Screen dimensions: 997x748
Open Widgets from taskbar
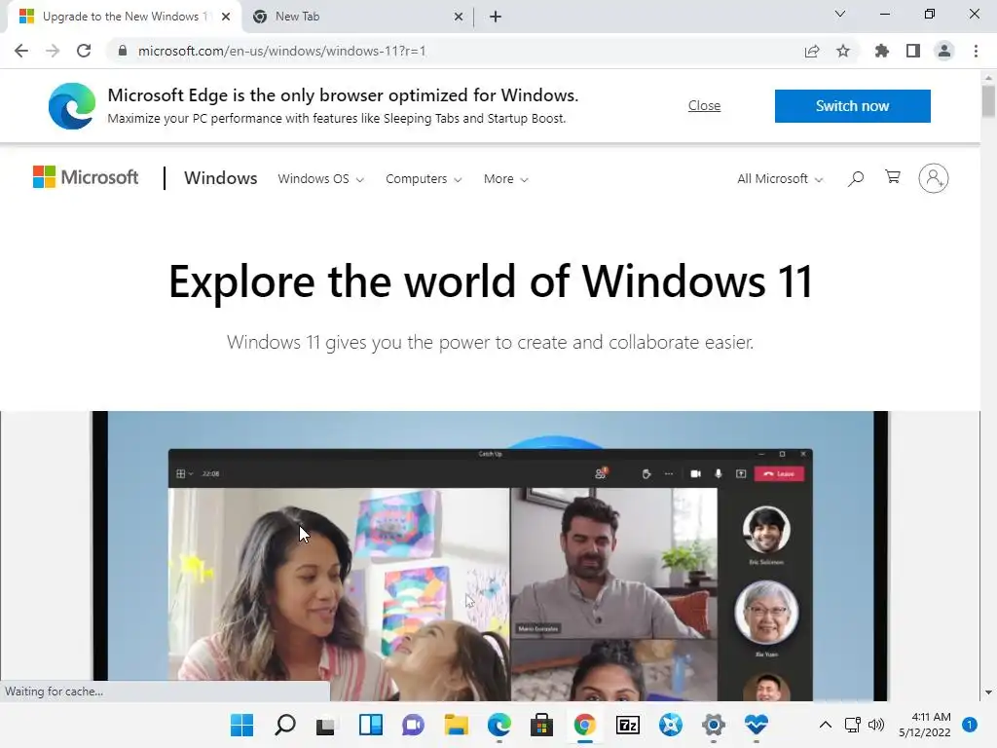click(x=371, y=725)
